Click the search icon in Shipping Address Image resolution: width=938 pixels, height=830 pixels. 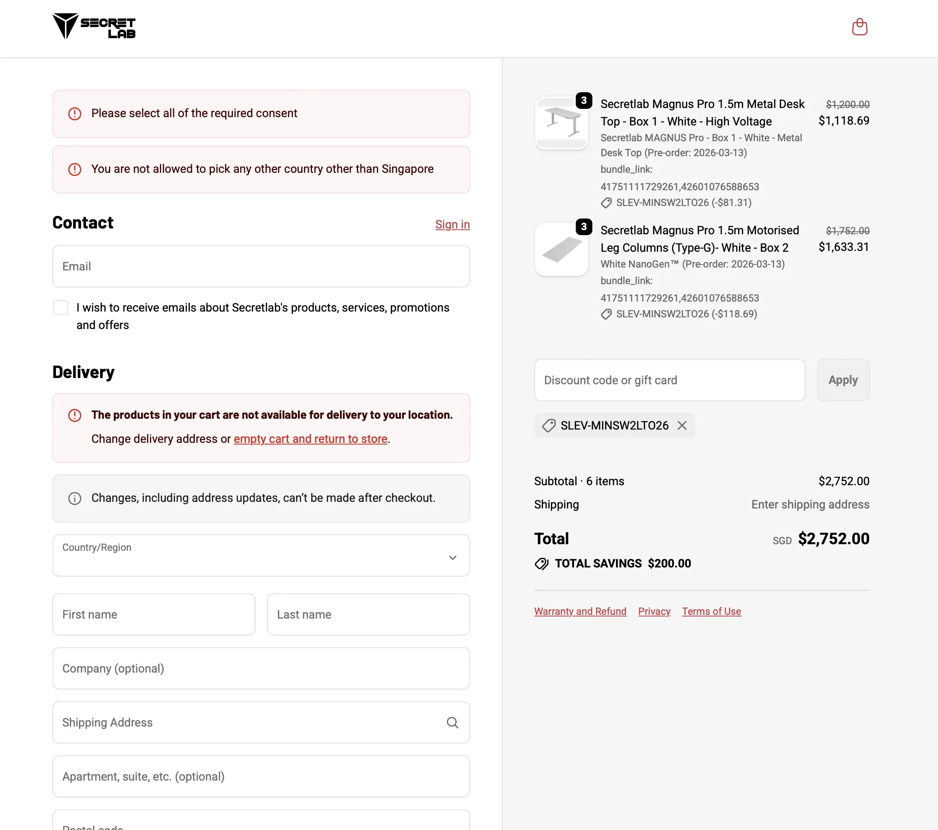click(x=452, y=723)
